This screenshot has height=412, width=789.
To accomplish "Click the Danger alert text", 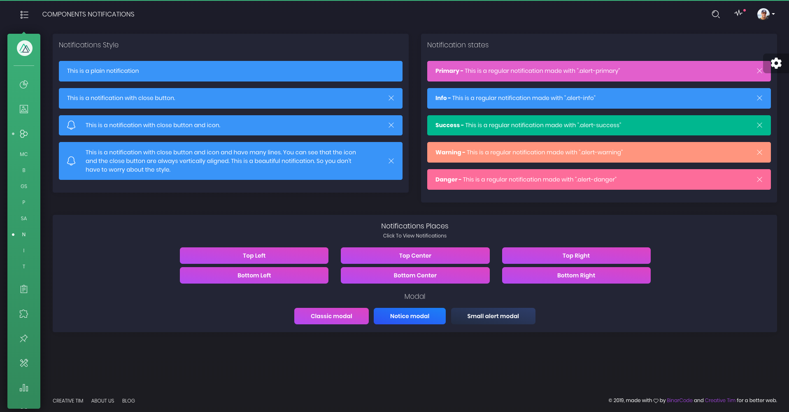I will click(x=526, y=179).
